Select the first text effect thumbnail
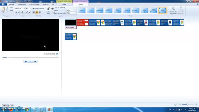Screen dimensions: 199x112 [x=82, y=10]
